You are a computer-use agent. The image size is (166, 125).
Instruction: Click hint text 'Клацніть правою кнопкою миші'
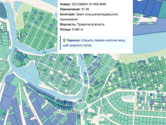tap(103, 40)
